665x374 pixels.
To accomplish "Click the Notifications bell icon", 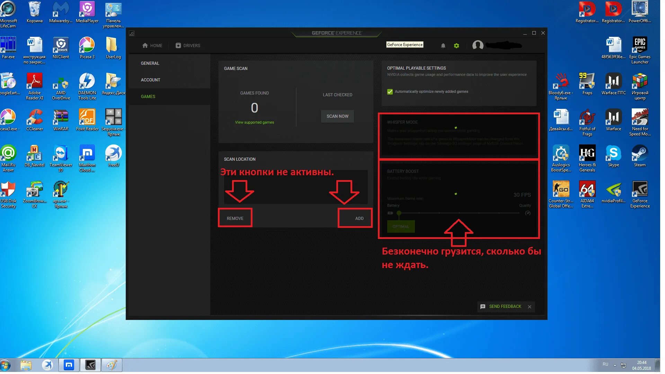I will (442, 45).
